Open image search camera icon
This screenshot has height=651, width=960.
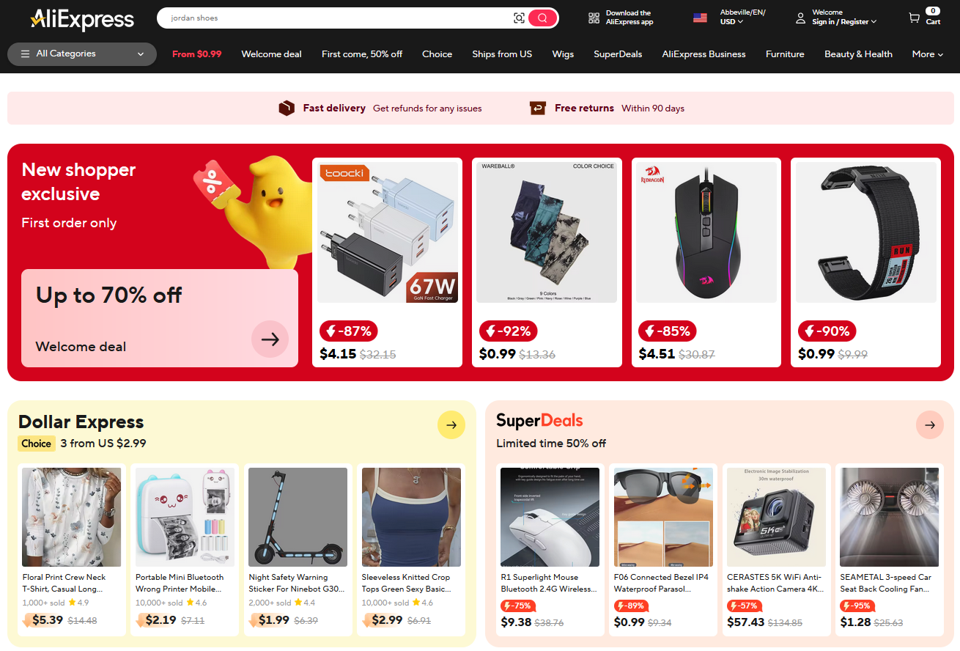pyautogui.click(x=519, y=18)
